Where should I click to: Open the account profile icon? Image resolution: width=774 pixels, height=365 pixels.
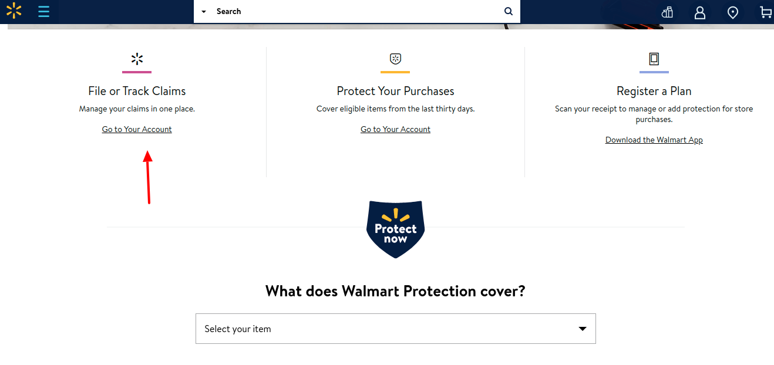tap(700, 12)
